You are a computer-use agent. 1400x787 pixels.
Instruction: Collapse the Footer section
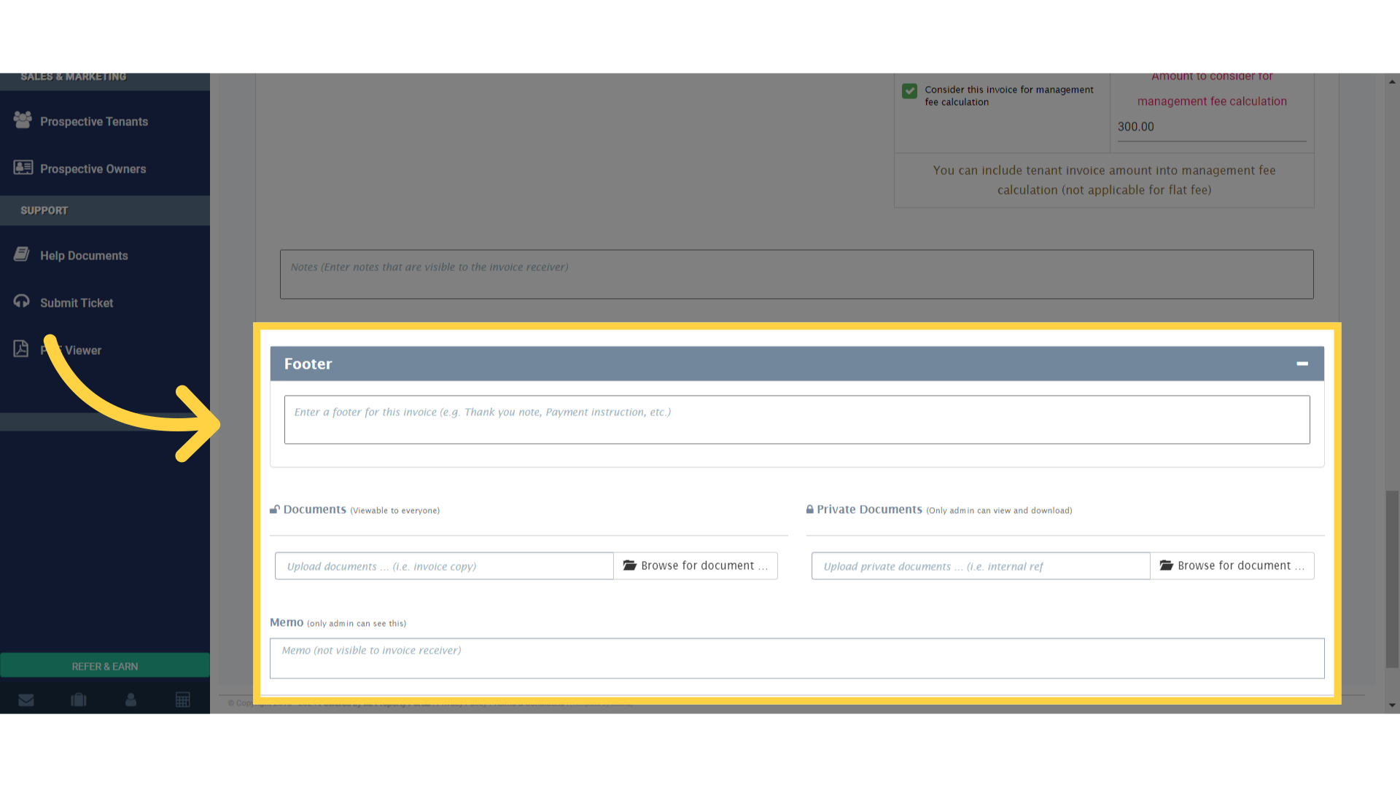pyautogui.click(x=1302, y=364)
